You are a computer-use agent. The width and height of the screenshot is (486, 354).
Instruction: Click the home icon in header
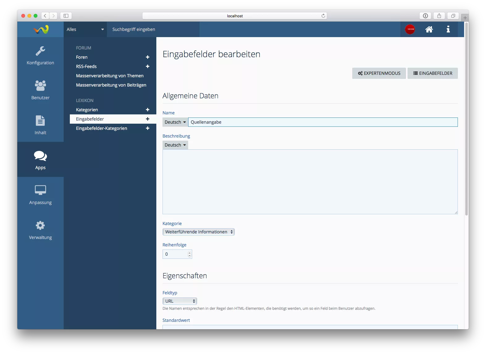pyautogui.click(x=429, y=29)
